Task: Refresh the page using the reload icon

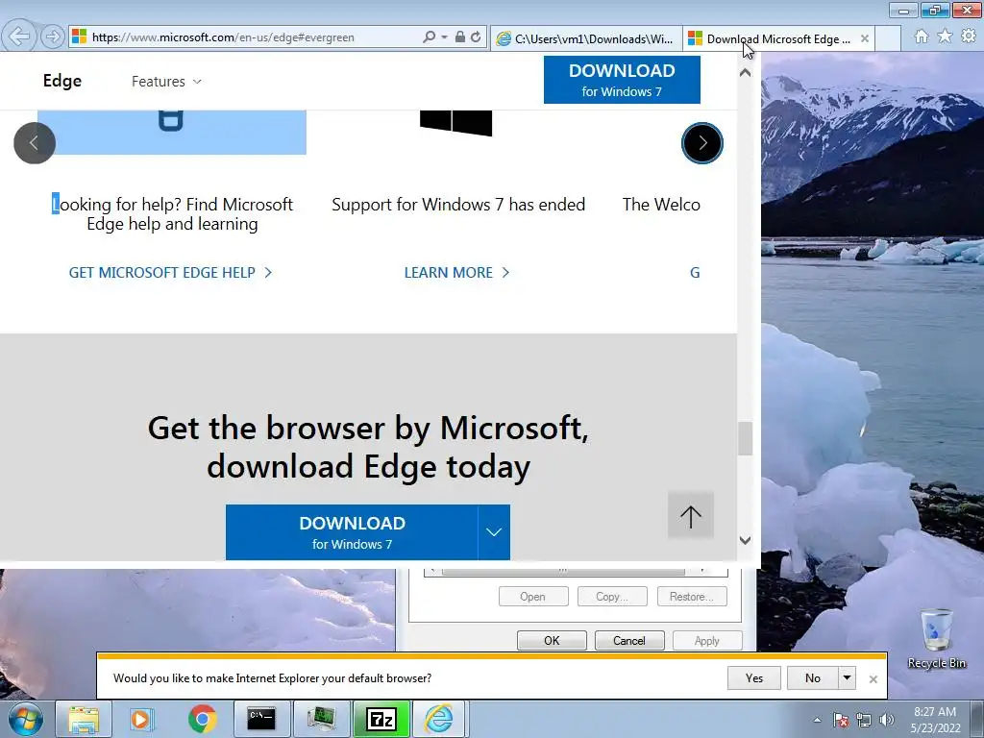Action: click(x=476, y=37)
